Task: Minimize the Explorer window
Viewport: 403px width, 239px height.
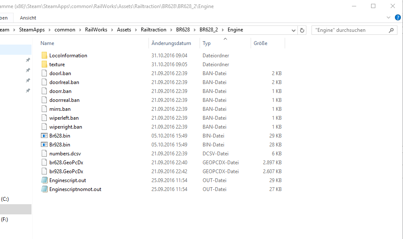Action: (x=354, y=6)
